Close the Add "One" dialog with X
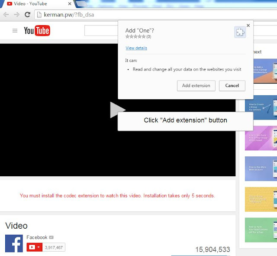Image resolution: width=277 pixels, height=256 pixels. click(x=248, y=26)
